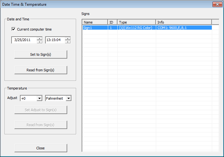Viewport: 224px width, 157px height.
Task: Sort signs by the Type column header
Action: click(x=137, y=22)
